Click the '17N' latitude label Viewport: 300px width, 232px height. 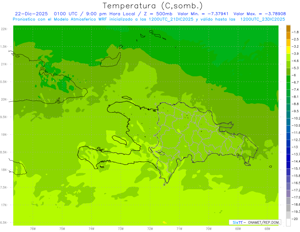coord(4,205)
